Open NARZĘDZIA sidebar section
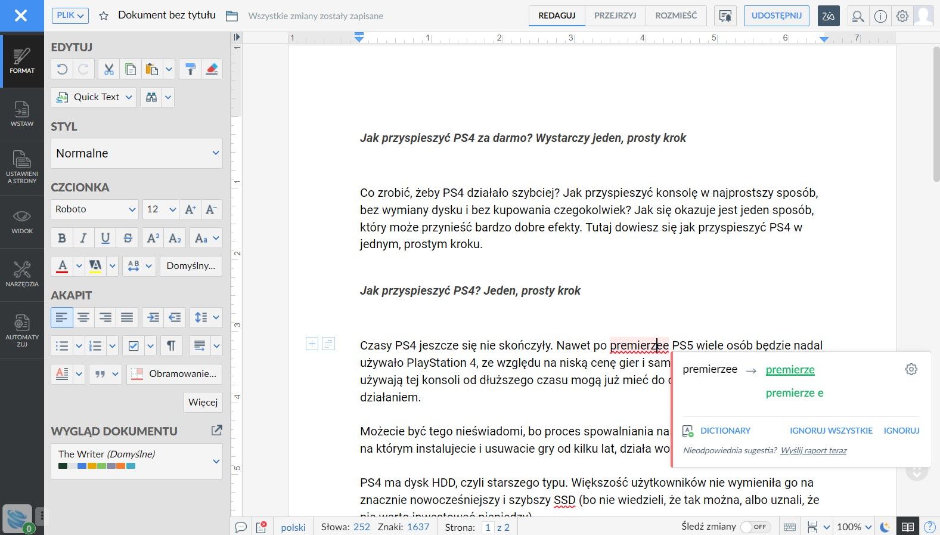Image resolution: width=940 pixels, height=535 pixels. coord(22,274)
